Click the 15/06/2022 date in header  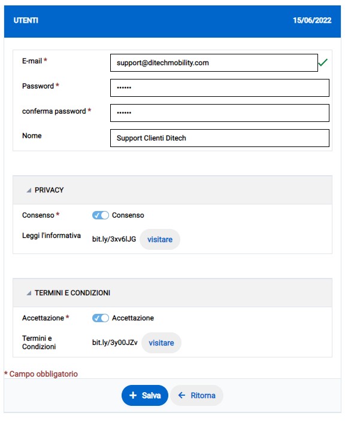coord(312,20)
